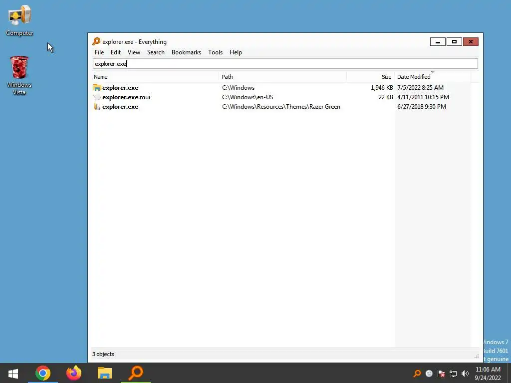
Task: Launch Google Chrome from the taskbar
Action: click(x=43, y=373)
